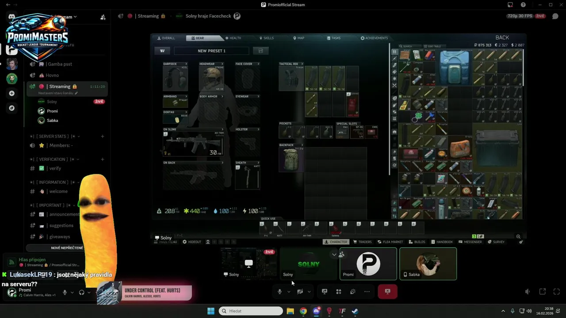
Task: Show participants people icon on Solny tile
Action: coord(341,254)
